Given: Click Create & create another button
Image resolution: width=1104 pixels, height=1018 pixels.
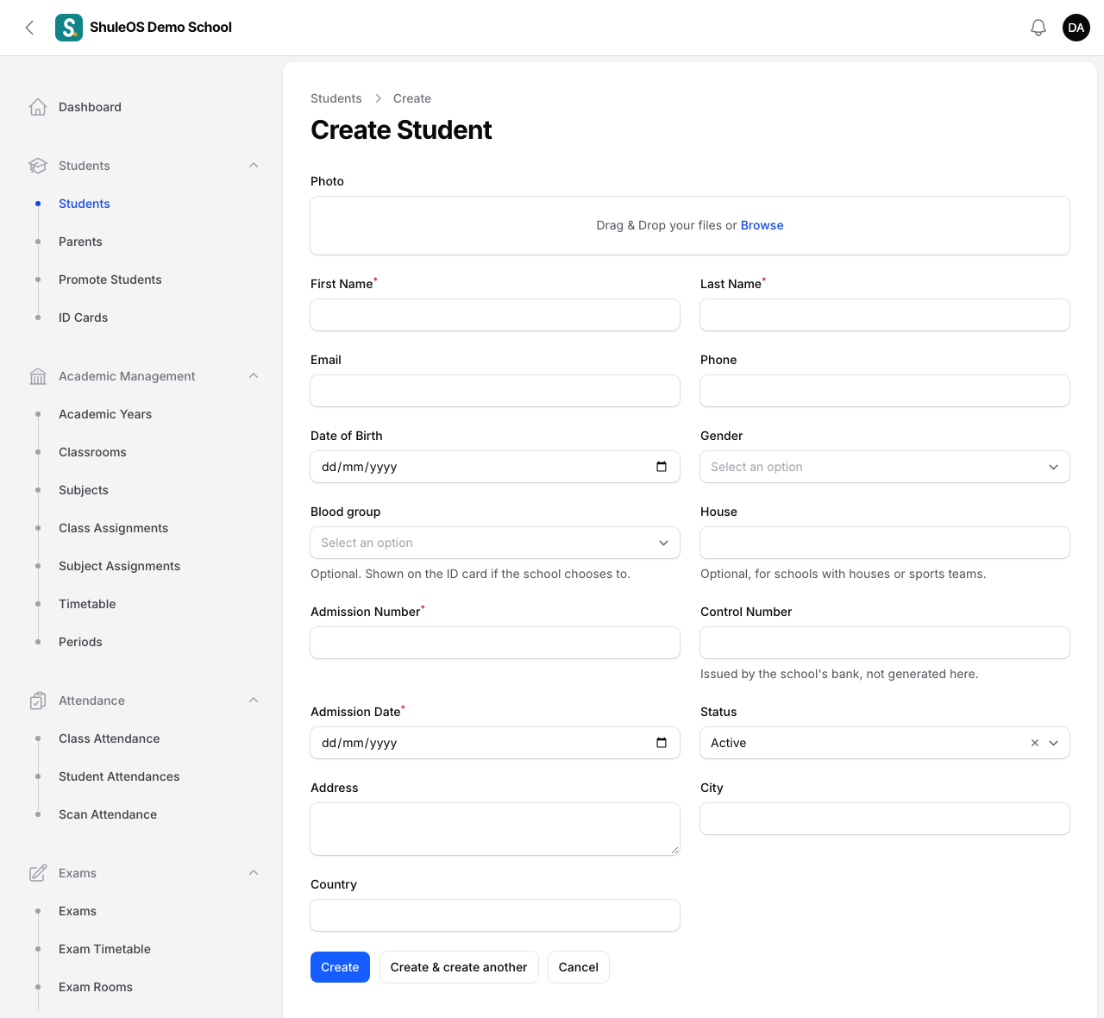Looking at the screenshot, I should point(459,967).
